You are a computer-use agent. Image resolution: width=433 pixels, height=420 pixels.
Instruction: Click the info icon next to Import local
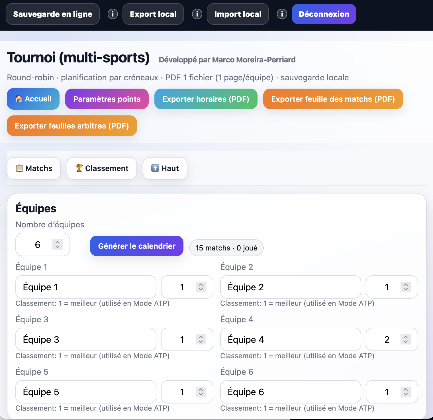(x=282, y=14)
